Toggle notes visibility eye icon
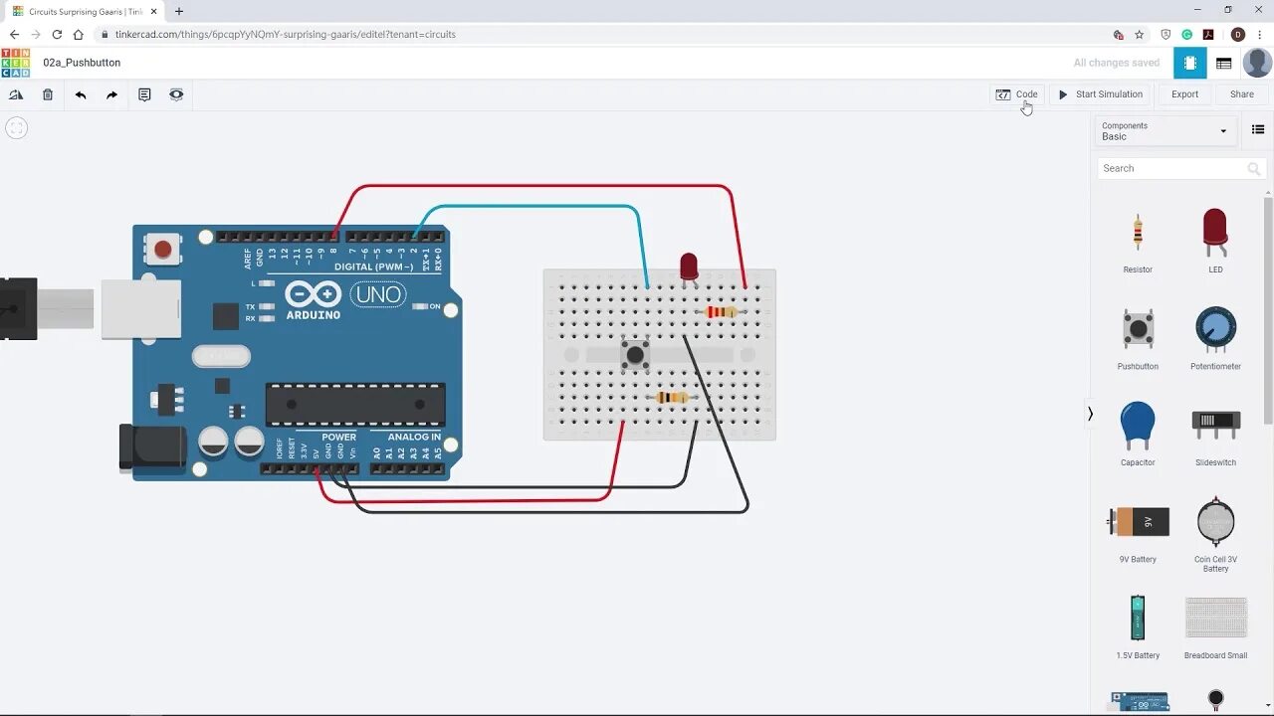Viewport: 1274px width, 716px height. pyautogui.click(x=176, y=94)
